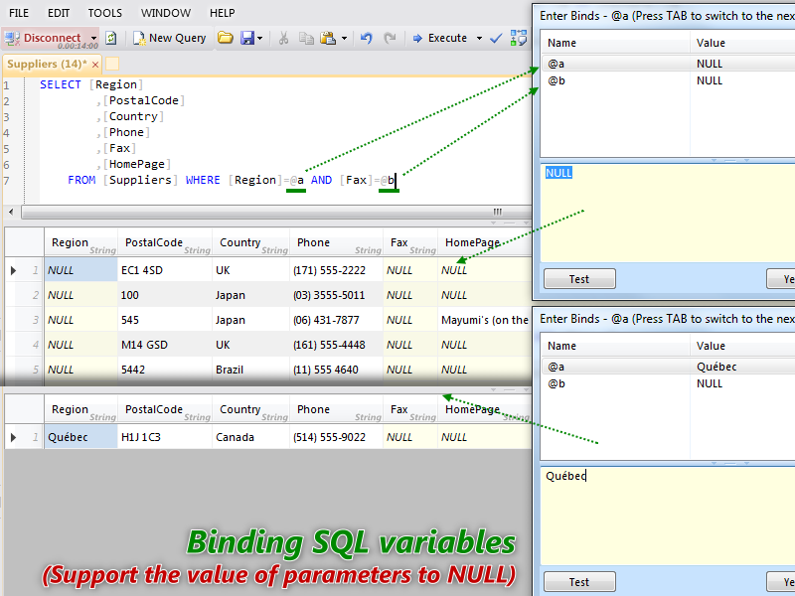This screenshot has width=795, height=596.
Task: Expand the save options dropdown arrow
Action: 260,38
